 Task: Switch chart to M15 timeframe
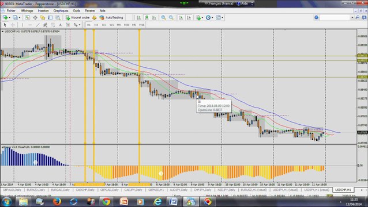tap(141, 25)
